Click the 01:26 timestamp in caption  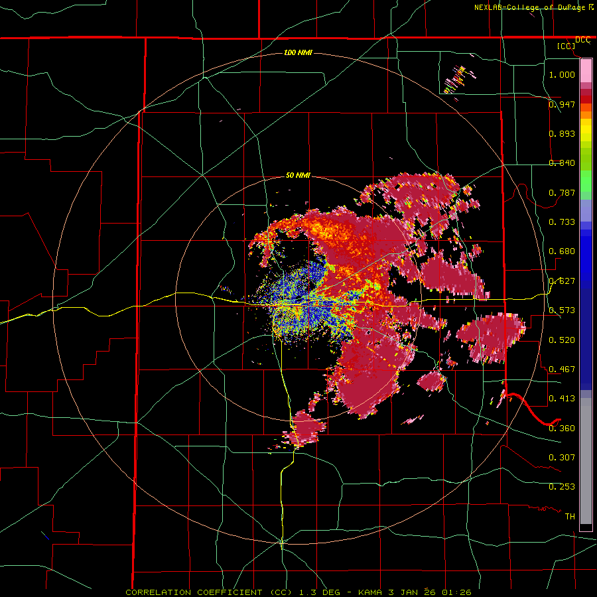click(456, 592)
